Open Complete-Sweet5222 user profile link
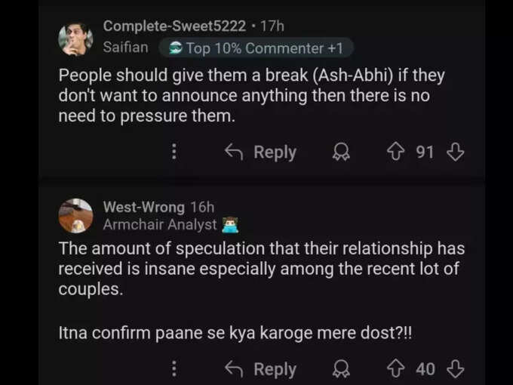This screenshot has width=513, height=385. pyautogui.click(x=174, y=26)
